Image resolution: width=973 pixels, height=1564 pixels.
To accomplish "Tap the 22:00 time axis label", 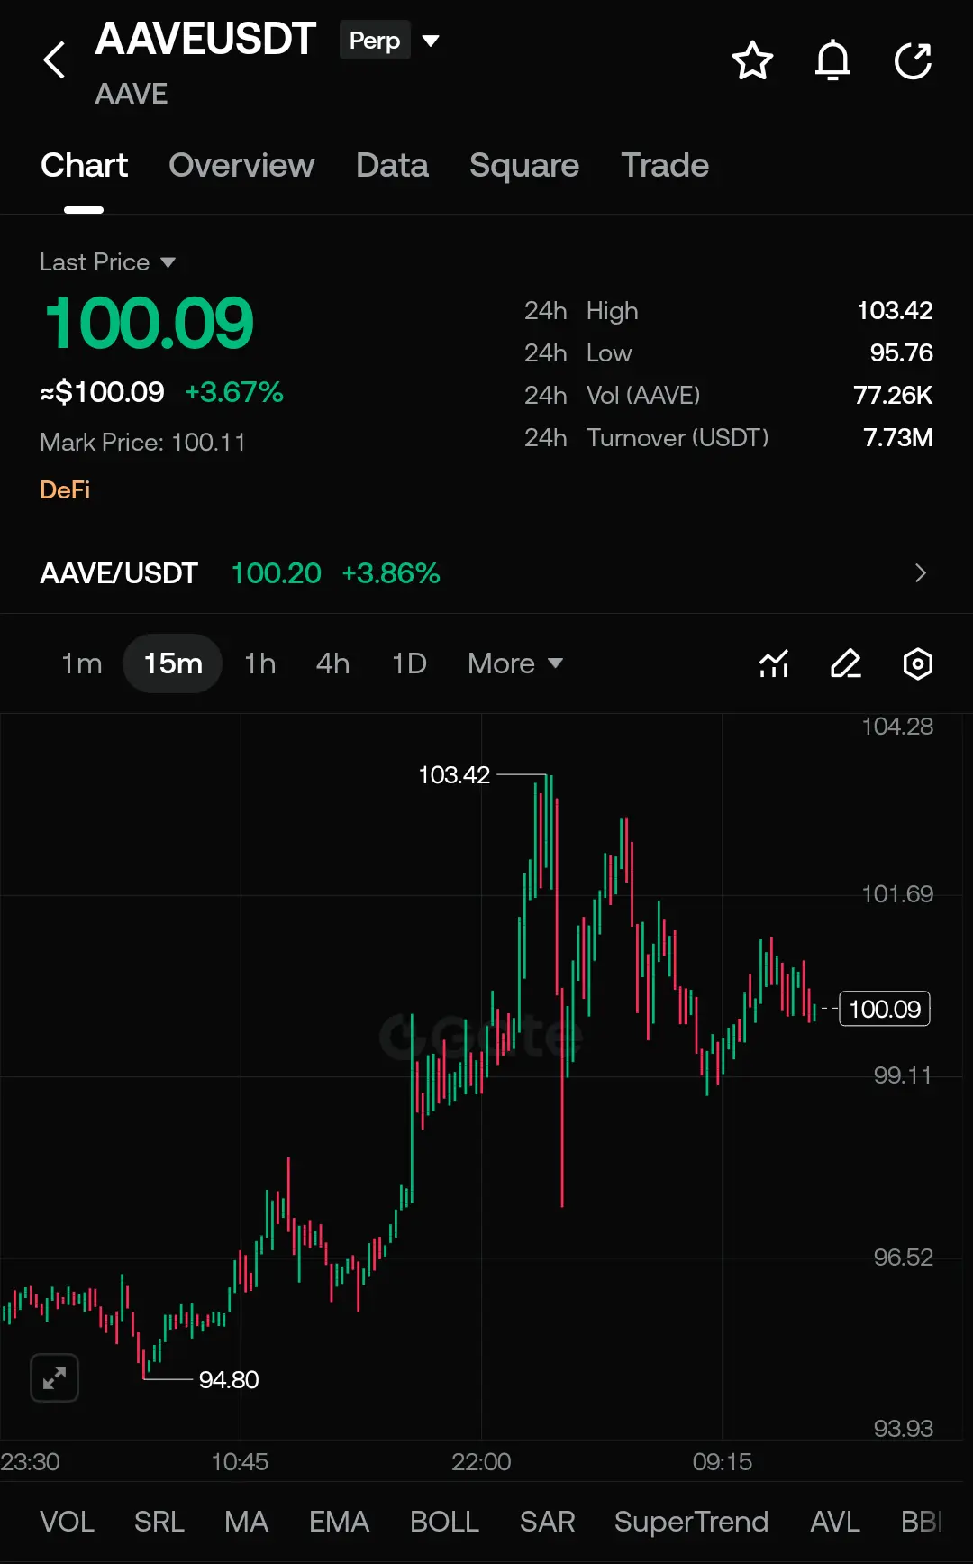I will point(481,1461).
